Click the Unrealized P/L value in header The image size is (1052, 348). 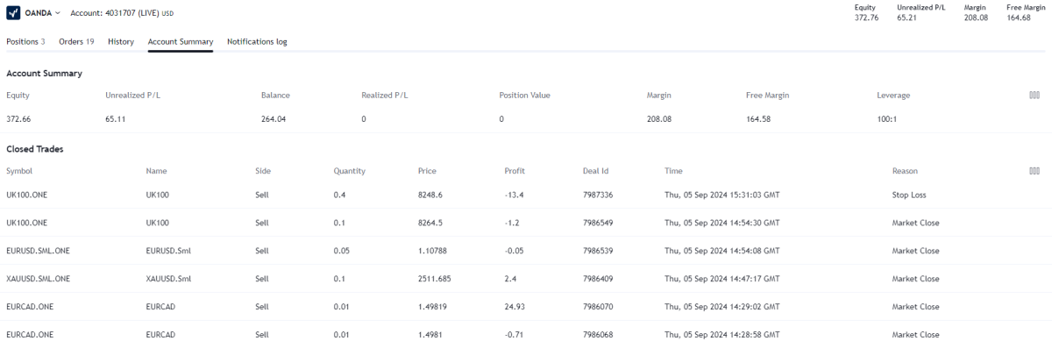(907, 18)
